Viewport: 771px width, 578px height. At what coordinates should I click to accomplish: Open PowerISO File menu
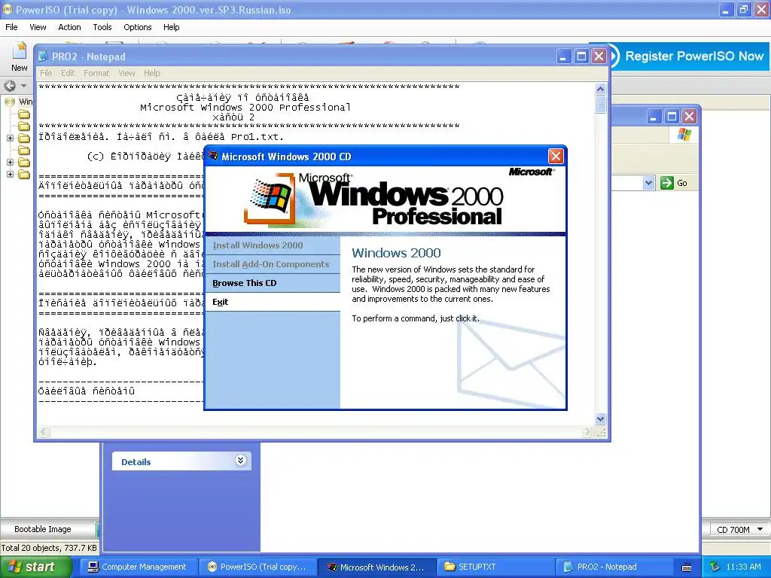[x=11, y=27]
